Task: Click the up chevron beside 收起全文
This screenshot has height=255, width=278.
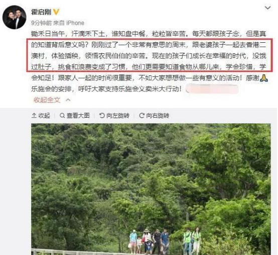Action: point(68,100)
